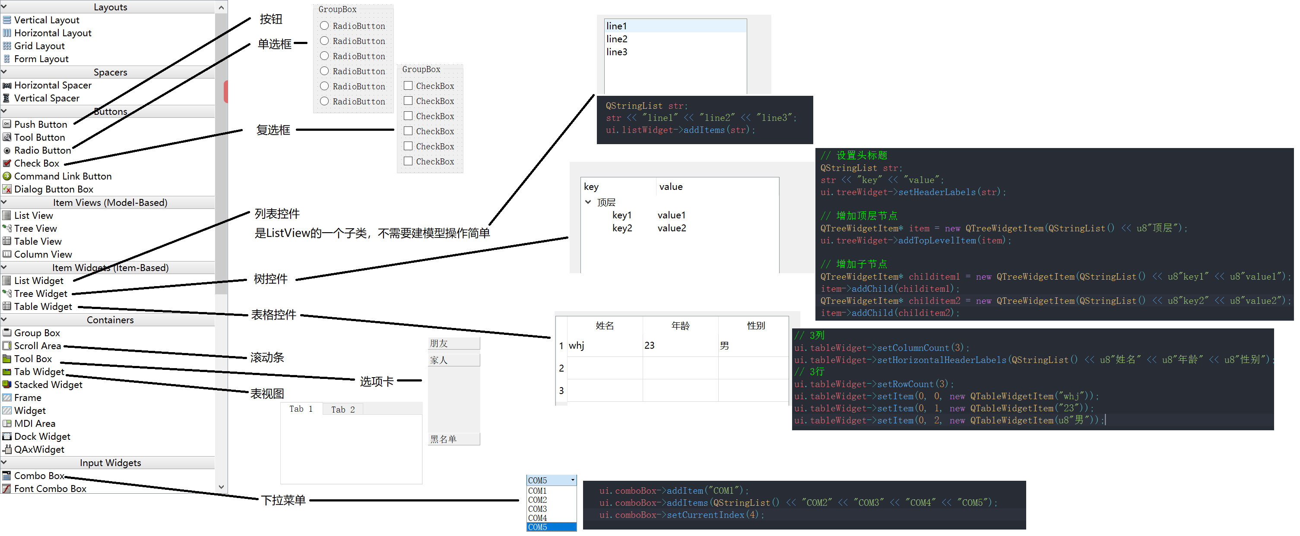1300x536 pixels.
Task: Open the 朋友 toolbox page
Action: click(454, 344)
